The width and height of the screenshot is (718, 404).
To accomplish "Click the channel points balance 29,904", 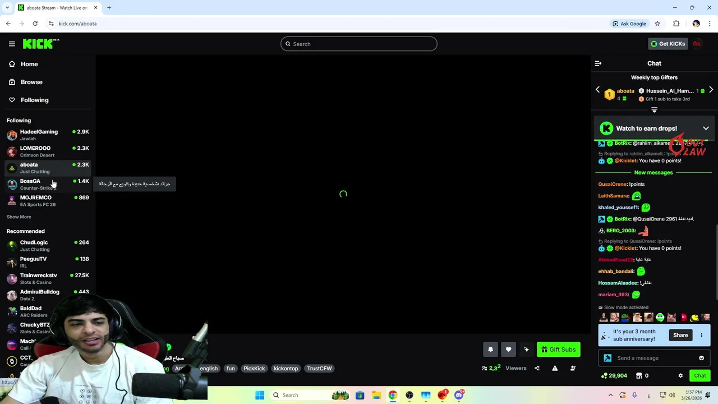I will (614, 376).
